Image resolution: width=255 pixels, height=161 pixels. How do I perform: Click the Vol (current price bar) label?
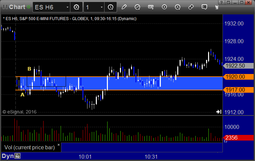29,147
